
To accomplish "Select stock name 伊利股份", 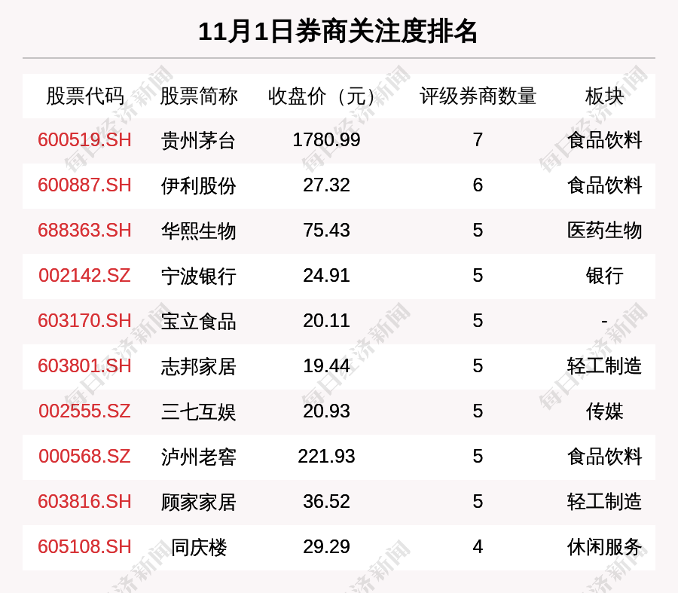I will (198, 185).
